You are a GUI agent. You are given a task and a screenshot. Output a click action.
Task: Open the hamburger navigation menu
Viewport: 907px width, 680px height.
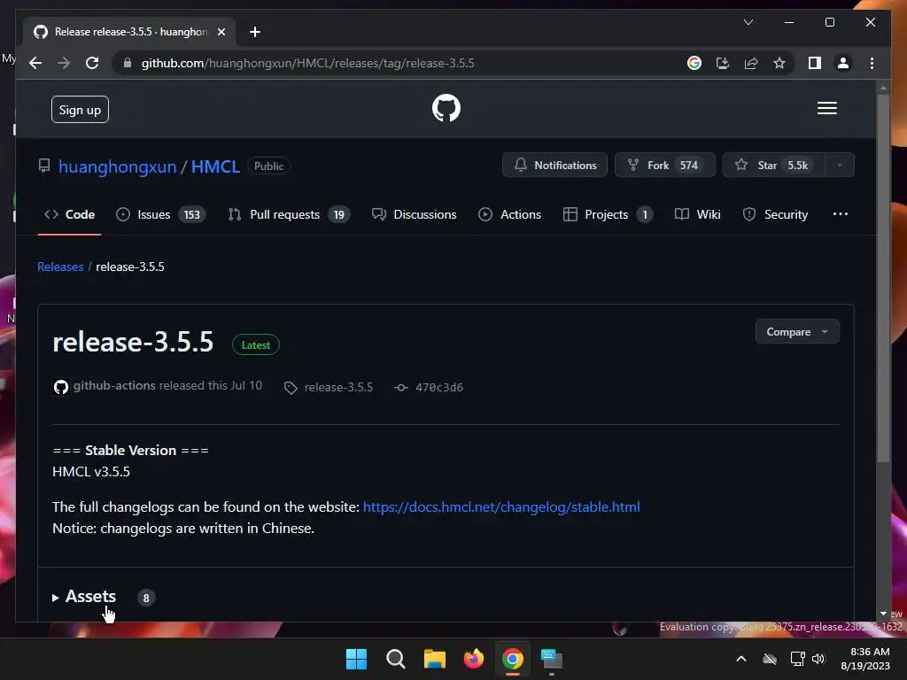(x=826, y=108)
